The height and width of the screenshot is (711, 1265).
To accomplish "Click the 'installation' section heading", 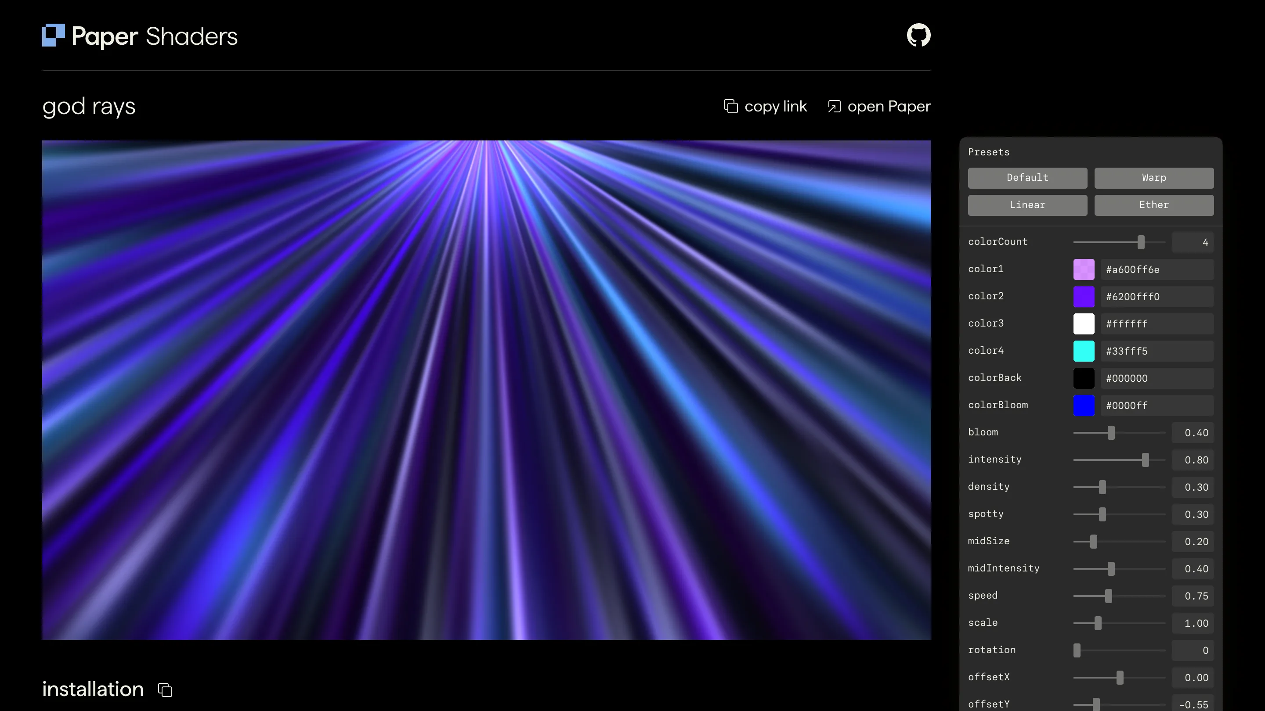I will pyautogui.click(x=93, y=689).
